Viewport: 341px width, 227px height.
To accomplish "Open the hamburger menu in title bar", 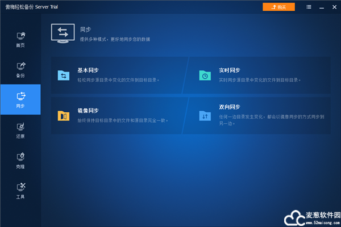I will [x=309, y=7].
